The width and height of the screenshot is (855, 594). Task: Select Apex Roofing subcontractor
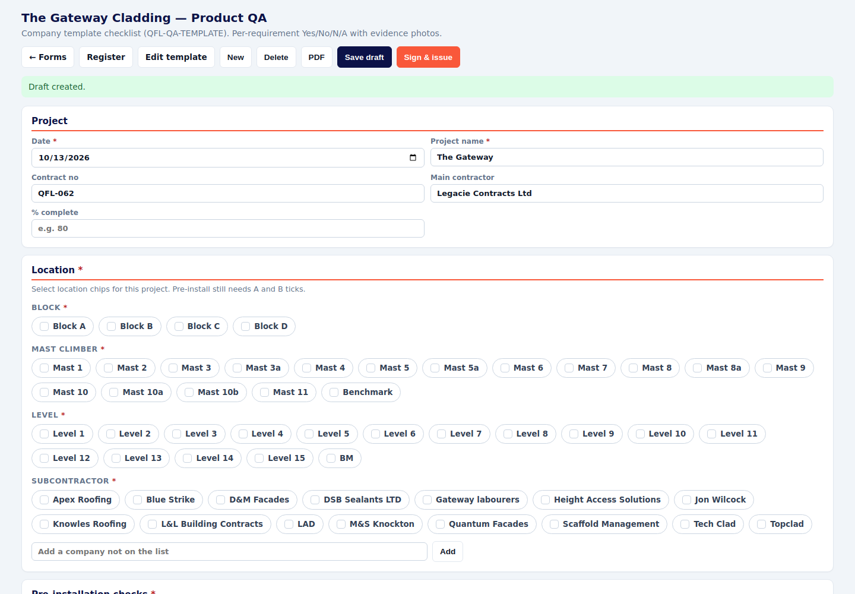tap(76, 500)
